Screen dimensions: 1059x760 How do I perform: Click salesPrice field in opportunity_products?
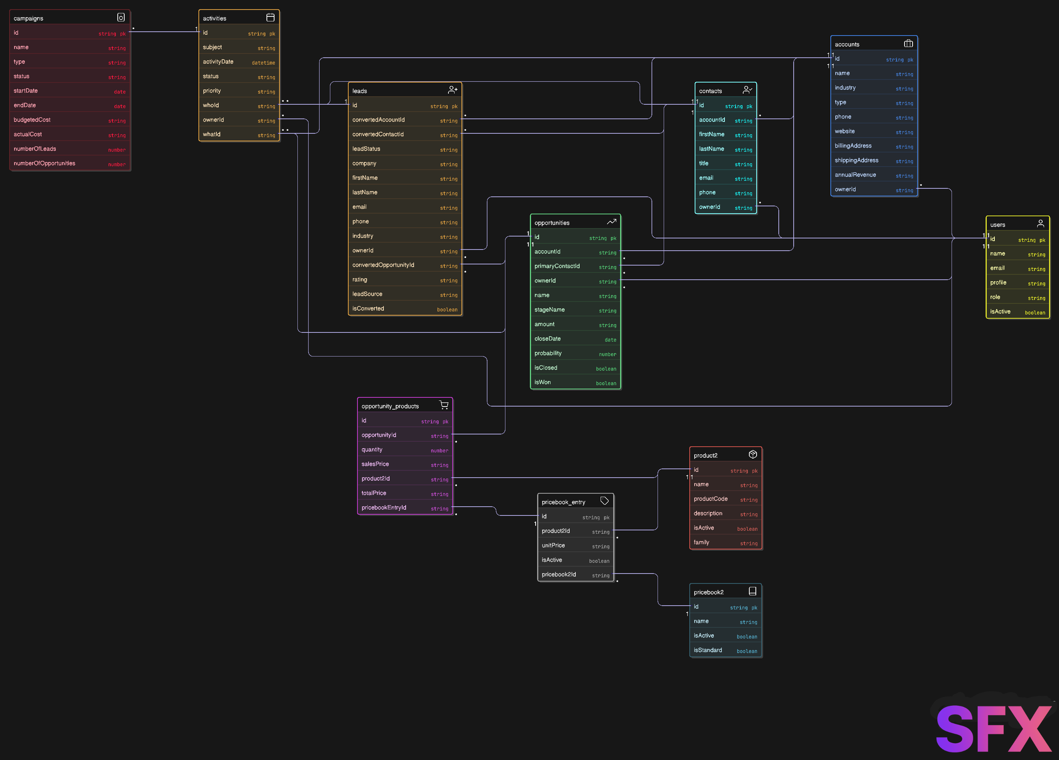[405, 464]
